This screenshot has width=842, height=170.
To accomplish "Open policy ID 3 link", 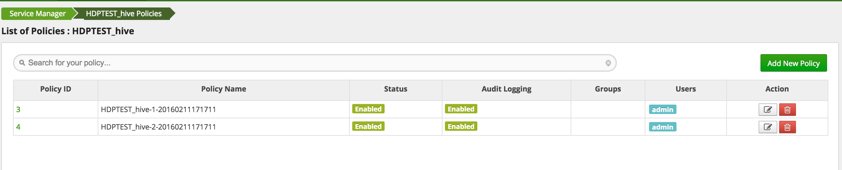I will tap(18, 110).
